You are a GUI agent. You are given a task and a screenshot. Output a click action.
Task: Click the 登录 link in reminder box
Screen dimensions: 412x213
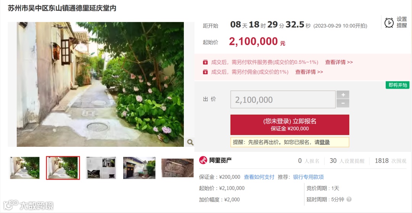[325, 142]
